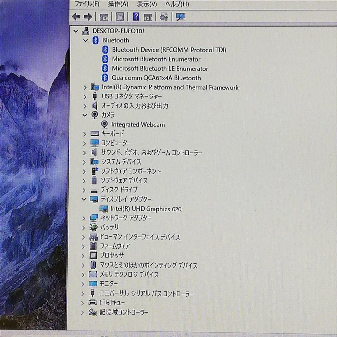Click the Forward arrow toolbar button
Viewport: 337px width, 337px height.
88,17
